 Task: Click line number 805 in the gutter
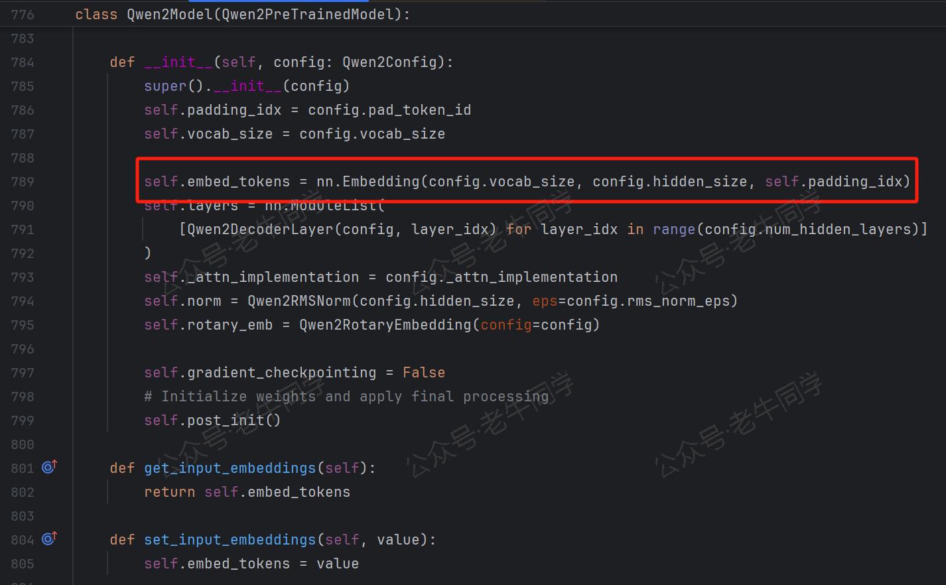(23, 564)
